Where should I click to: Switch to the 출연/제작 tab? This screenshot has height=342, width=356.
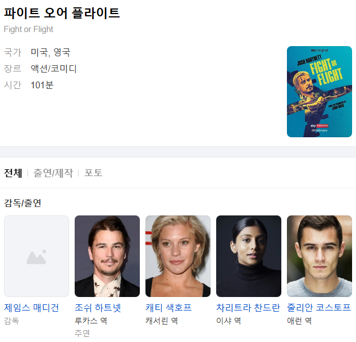(53, 173)
